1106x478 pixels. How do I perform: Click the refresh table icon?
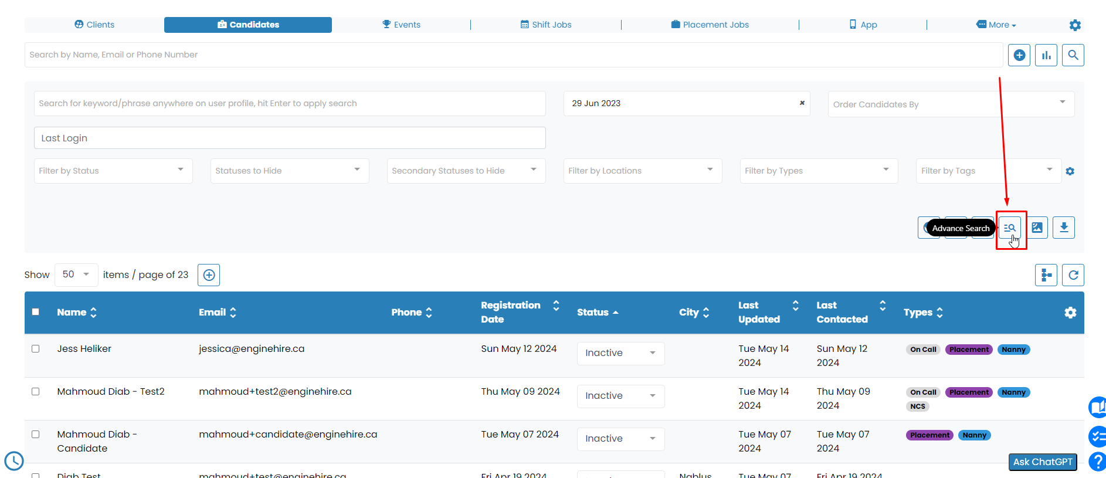[1073, 275]
